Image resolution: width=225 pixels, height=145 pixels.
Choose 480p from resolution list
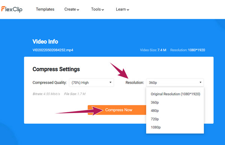point(154,111)
